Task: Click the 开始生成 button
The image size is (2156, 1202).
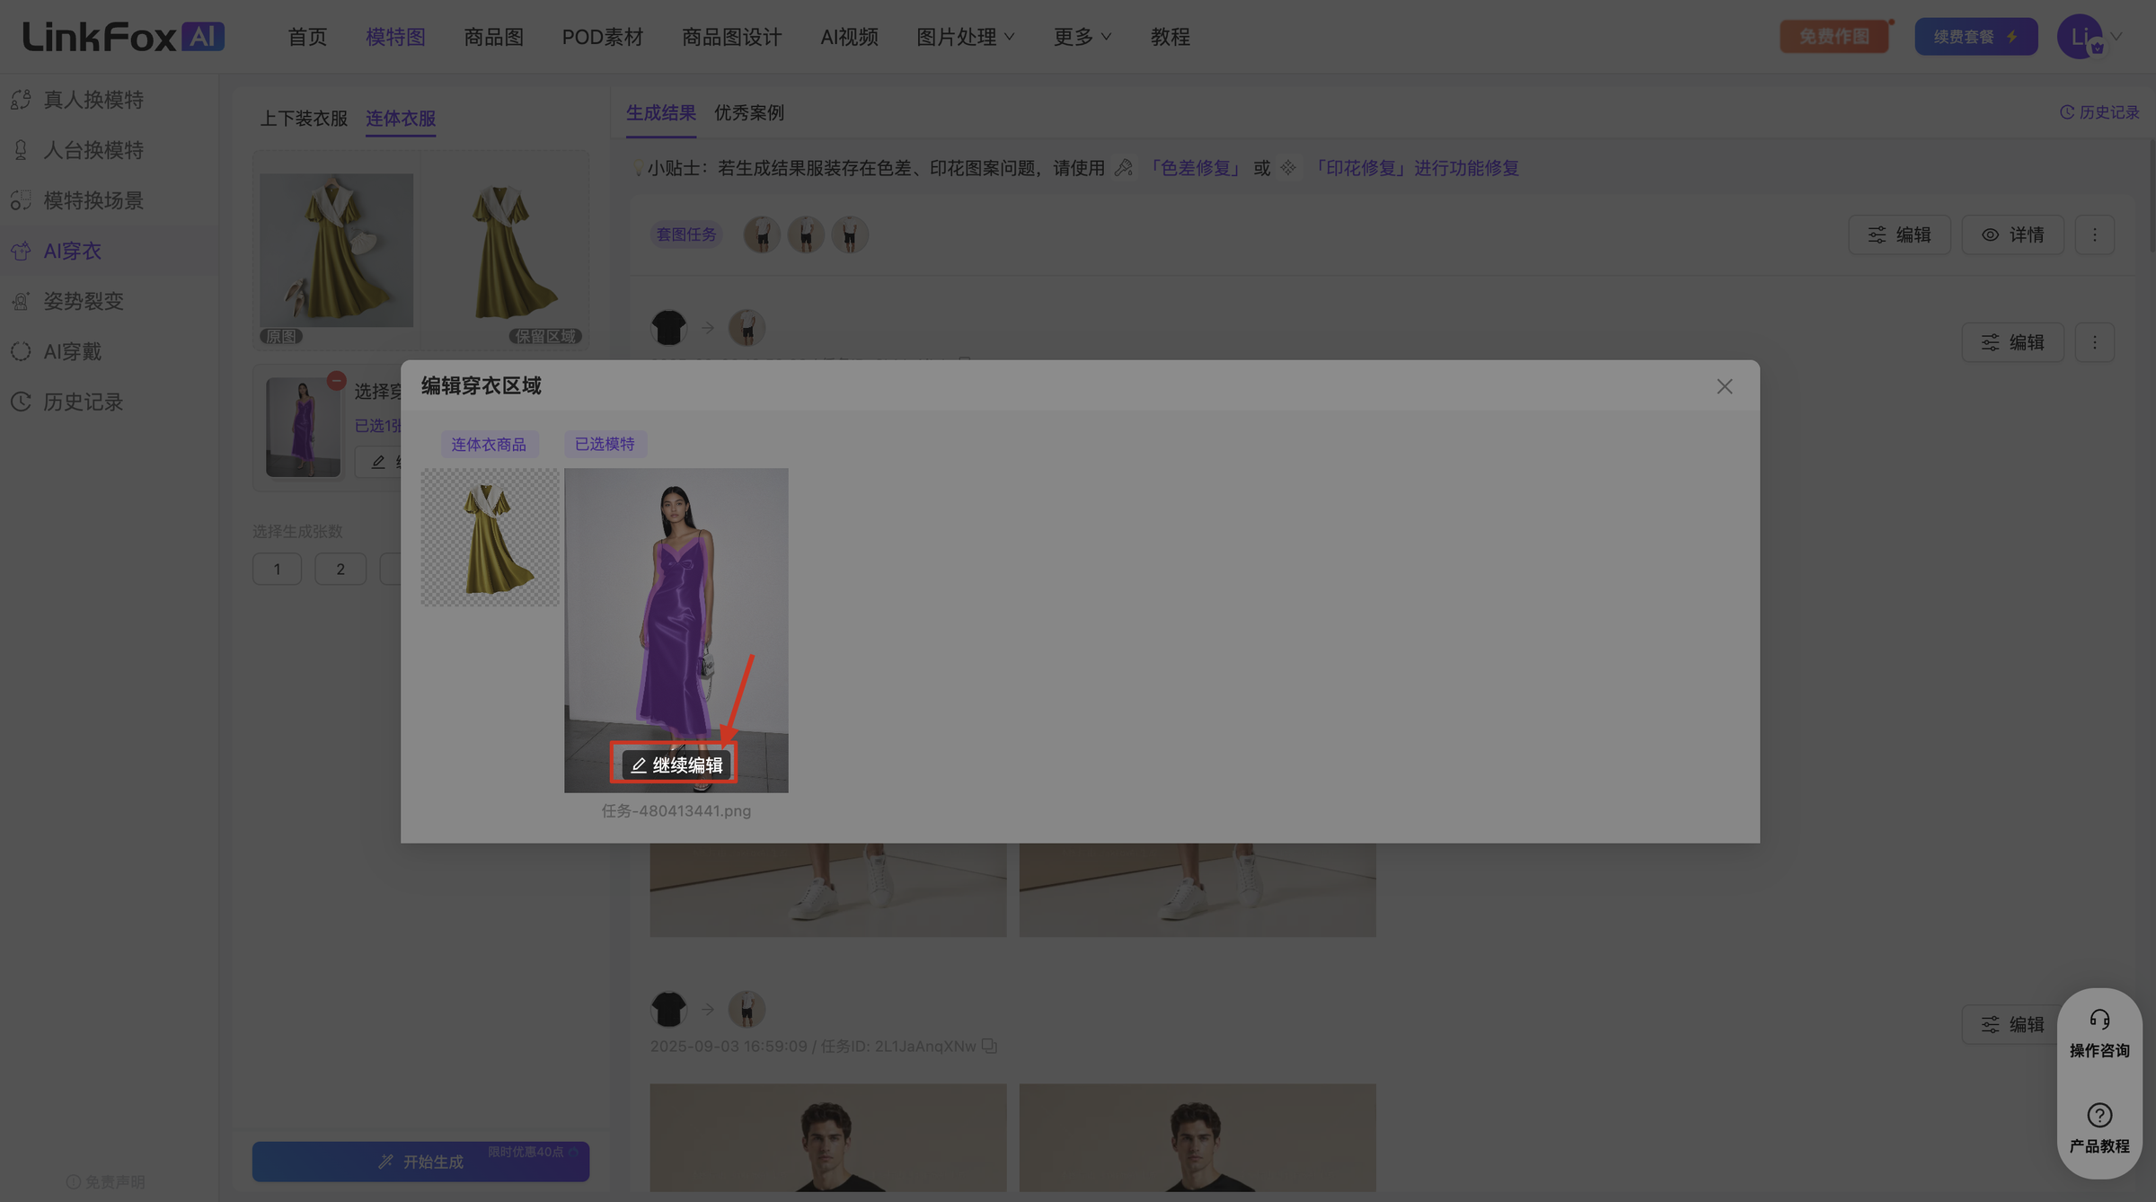Action: point(420,1162)
